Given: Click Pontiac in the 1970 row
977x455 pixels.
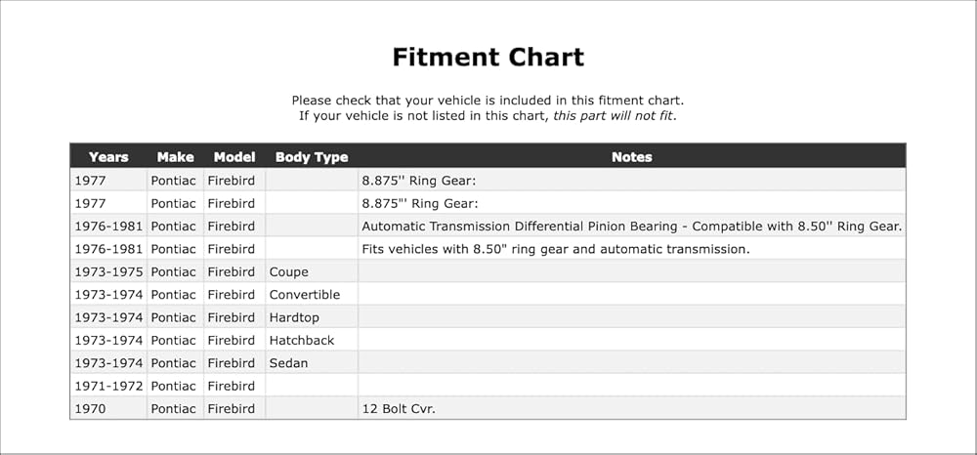Looking at the screenshot, I should [x=173, y=409].
